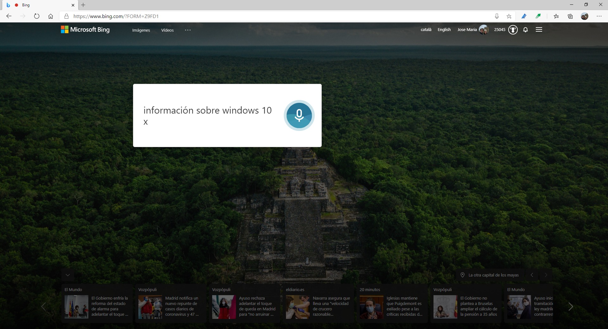Reload the Bing page
The width and height of the screenshot is (608, 329).
point(37,16)
